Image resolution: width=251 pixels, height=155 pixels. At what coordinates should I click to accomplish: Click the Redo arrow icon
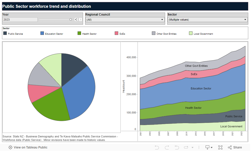[167, 147]
